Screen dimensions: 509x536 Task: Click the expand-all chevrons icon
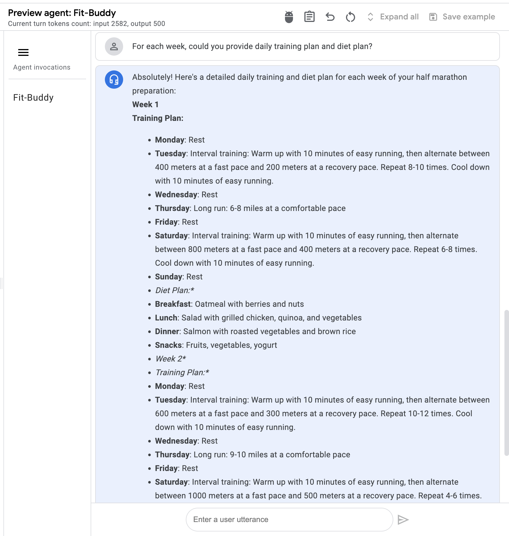(x=370, y=17)
